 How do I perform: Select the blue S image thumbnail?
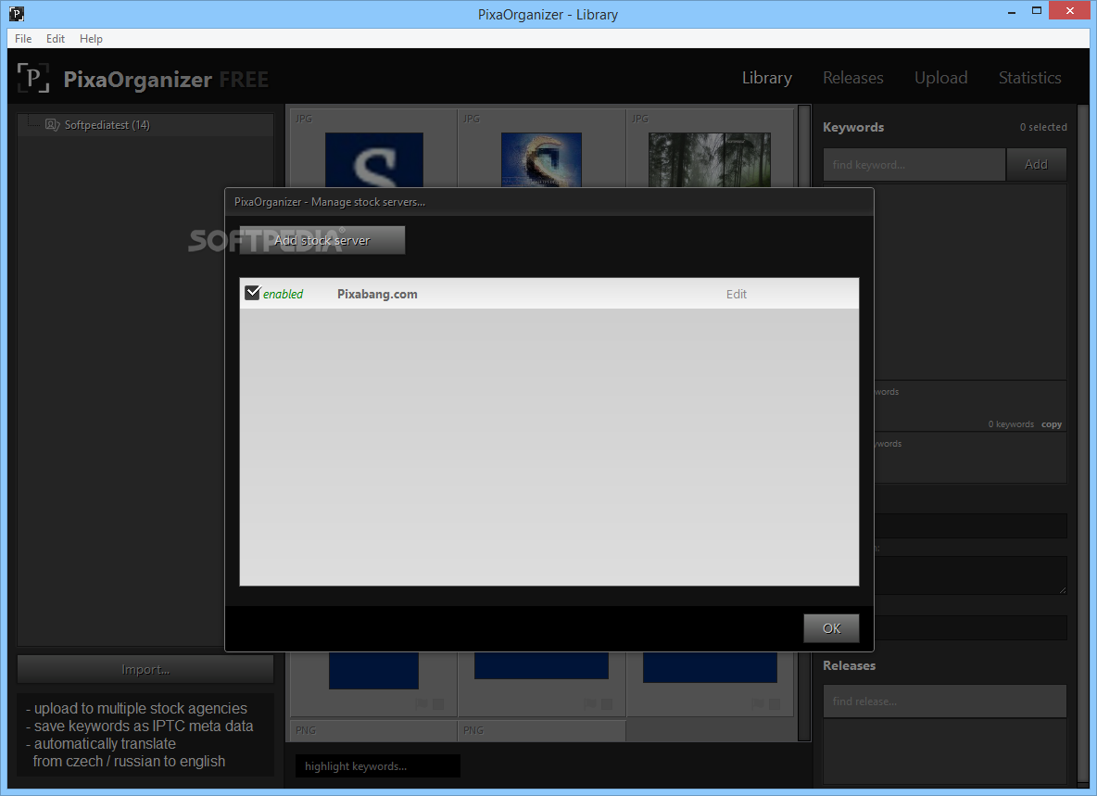(374, 160)
